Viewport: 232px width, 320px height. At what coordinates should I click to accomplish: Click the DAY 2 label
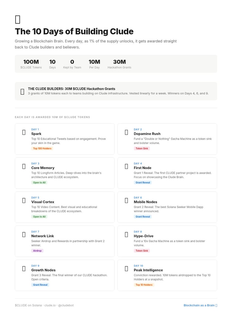click(138, 129)
